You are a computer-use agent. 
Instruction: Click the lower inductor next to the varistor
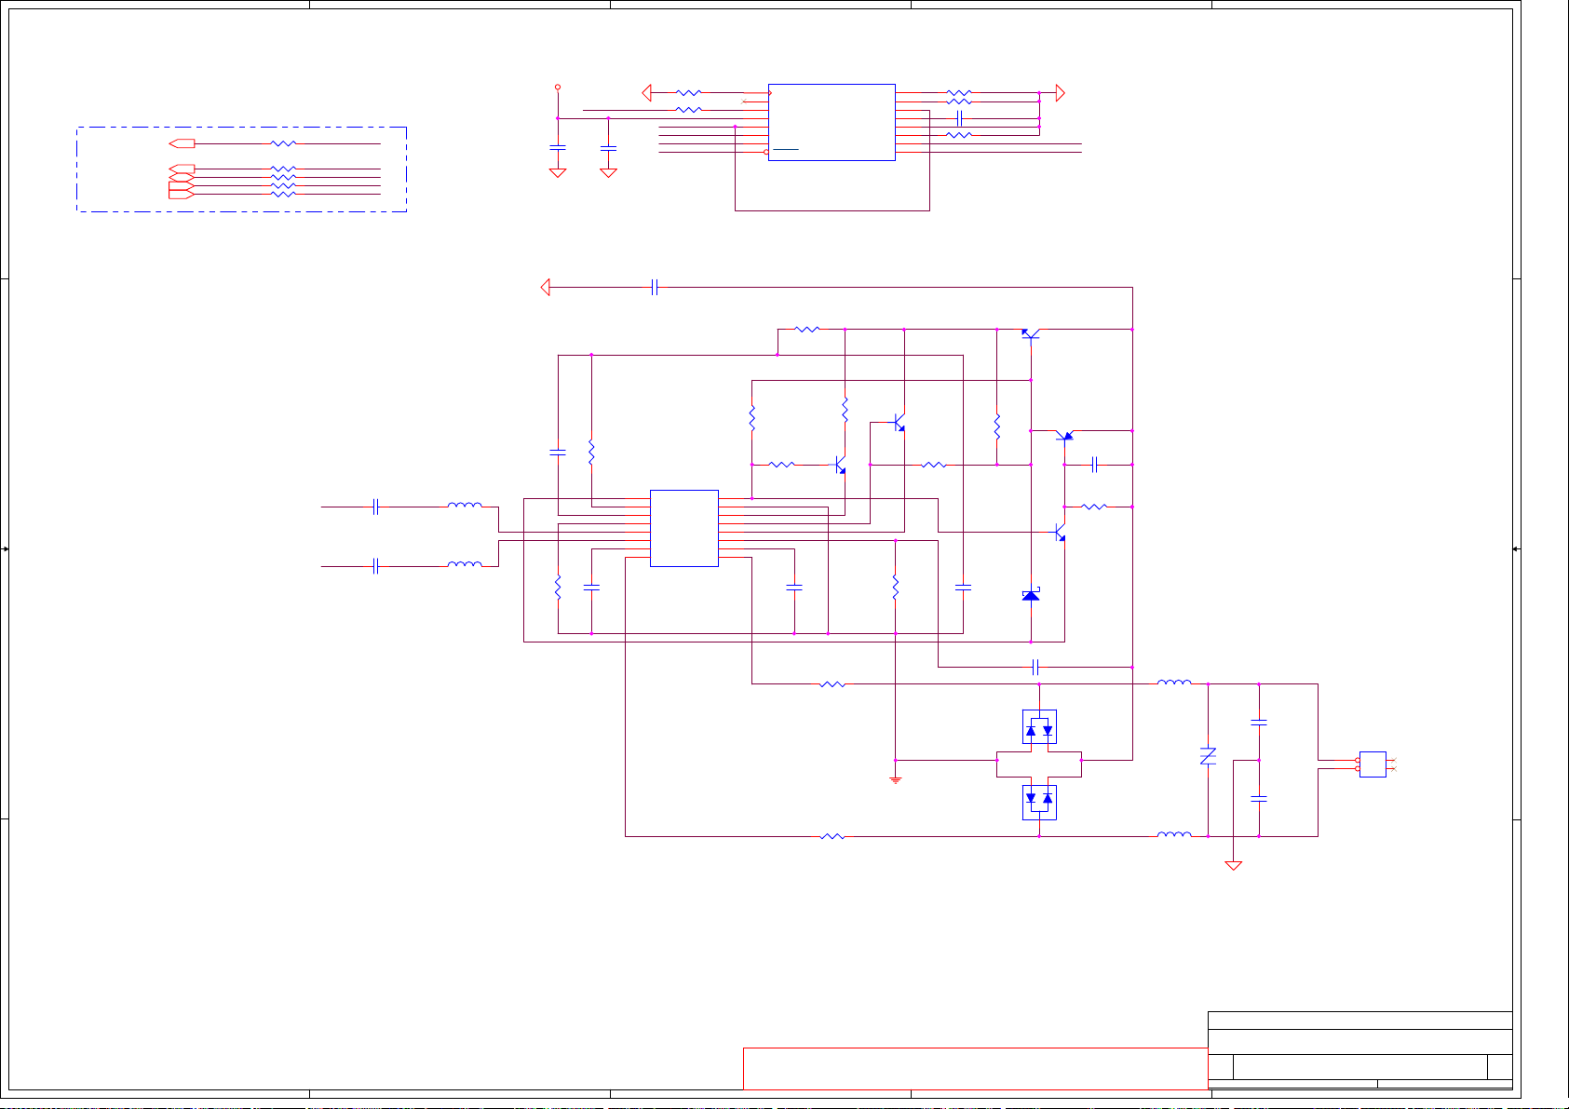[x=1173, y=835]
